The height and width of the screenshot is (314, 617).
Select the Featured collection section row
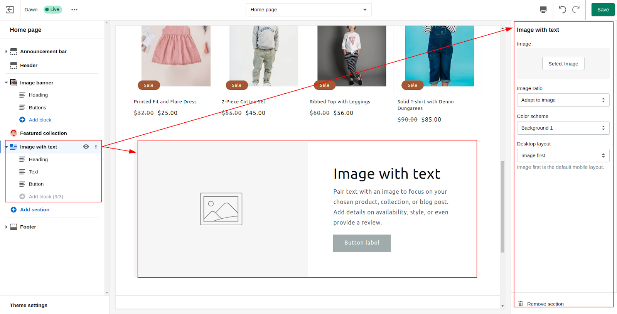(x=52, y=133)
